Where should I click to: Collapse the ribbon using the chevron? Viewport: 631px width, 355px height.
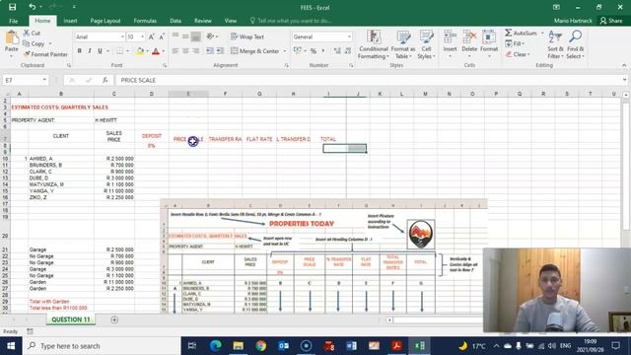(624, 65)
